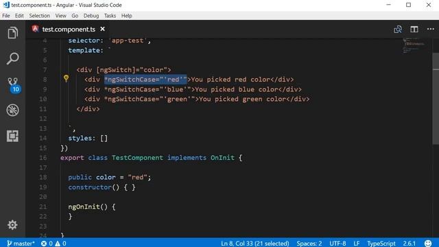Viewport: 439px width, 247px height.
Task: Open Source Control with 10 changes
Action: point(13,85)
